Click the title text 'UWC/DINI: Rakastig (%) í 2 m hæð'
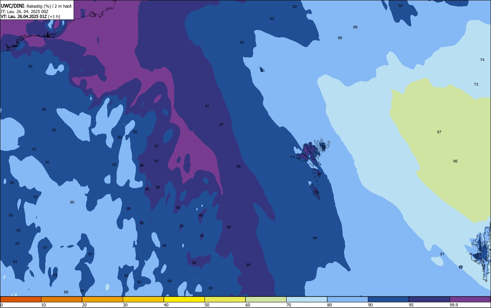The image size is (491, 308). (x=36, y=6)
